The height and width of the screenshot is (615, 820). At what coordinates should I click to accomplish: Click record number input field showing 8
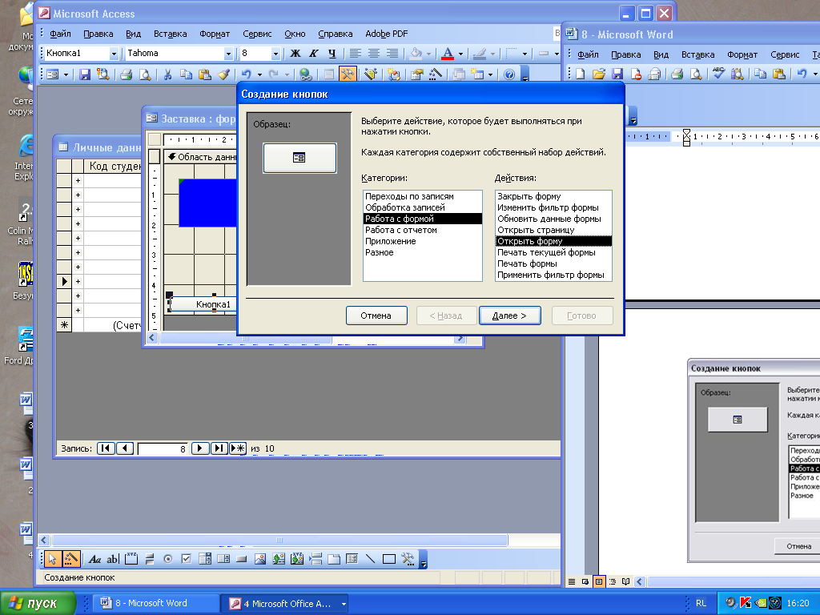pos(163,448)
